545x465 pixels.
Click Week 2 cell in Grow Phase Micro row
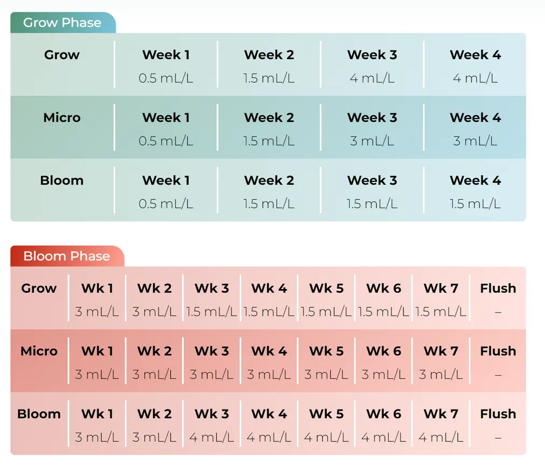point(269,129)
